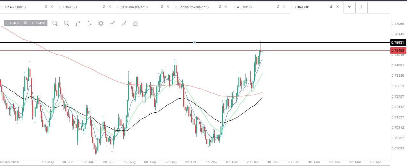
Task: Pop out the Gas-27Jan16 chart window
Action: 46,7
